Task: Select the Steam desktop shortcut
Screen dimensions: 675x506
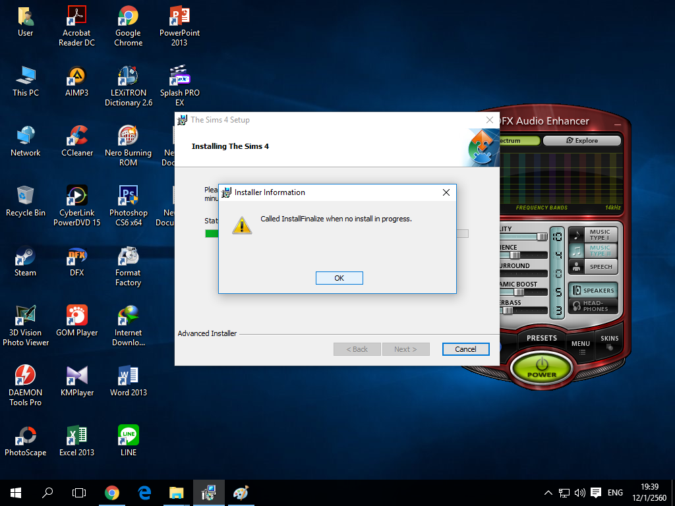Action: point(25,261)
